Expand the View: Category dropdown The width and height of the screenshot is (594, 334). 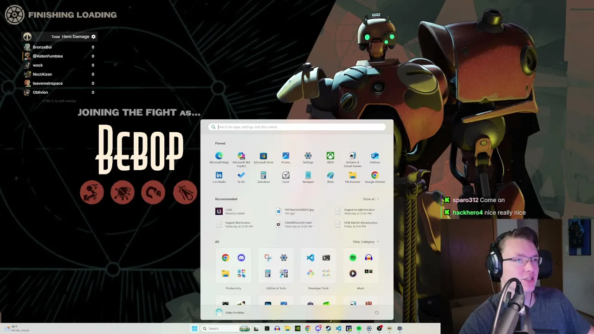(x=366, y=242)
